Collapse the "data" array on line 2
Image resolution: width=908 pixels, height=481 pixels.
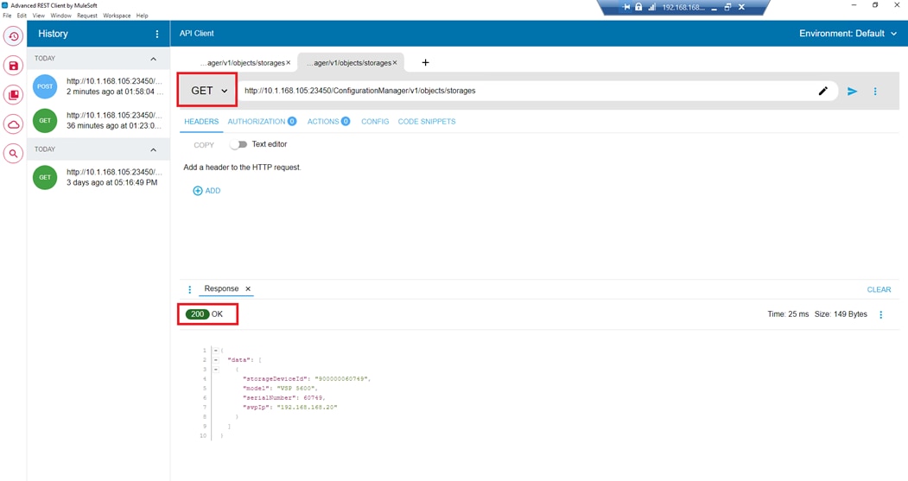(x=215, y=359)
